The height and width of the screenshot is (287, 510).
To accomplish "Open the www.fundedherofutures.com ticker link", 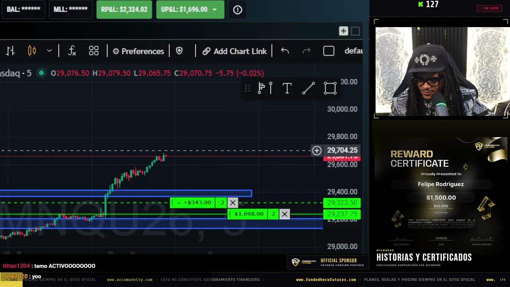I will (326, 280).
